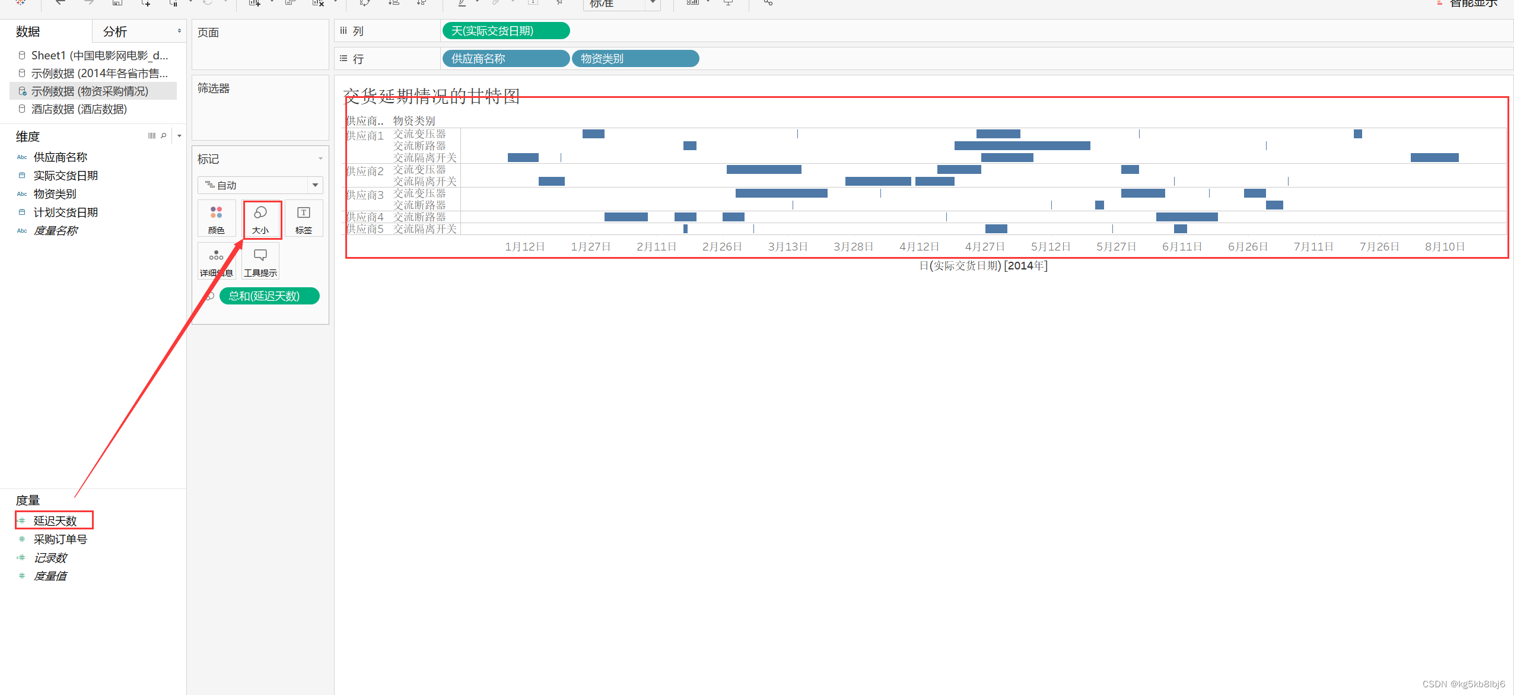The width and height of the screenshot is (1514, 695).
Task: Click the 物资类别 pill on rows shelf
Action: point(635,59)
